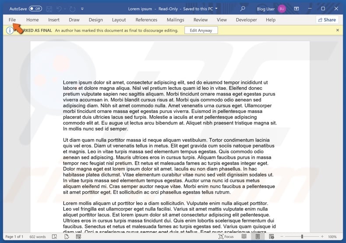
Task: Switch to the Developer tab
Action: tap(246, 20)
